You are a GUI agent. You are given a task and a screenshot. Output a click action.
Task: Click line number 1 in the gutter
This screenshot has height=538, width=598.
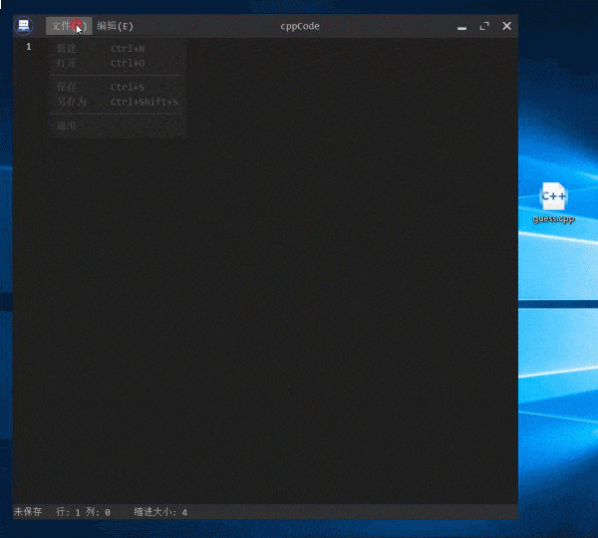(x=28, y=47)
